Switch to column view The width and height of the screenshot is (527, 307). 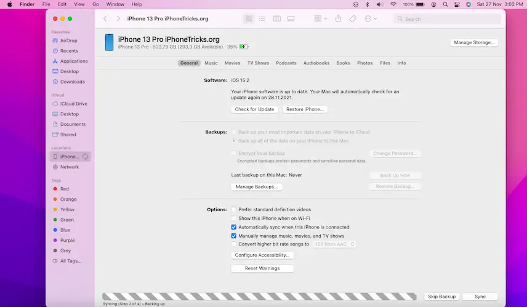click(x=277, y=19)
